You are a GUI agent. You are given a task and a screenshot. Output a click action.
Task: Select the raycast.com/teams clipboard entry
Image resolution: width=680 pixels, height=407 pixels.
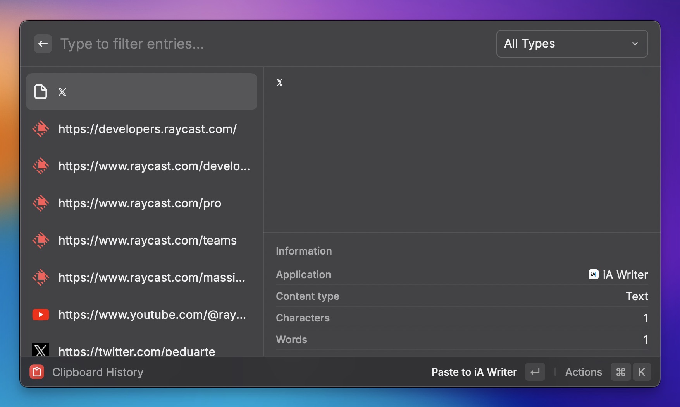click(x=147, y=240)
